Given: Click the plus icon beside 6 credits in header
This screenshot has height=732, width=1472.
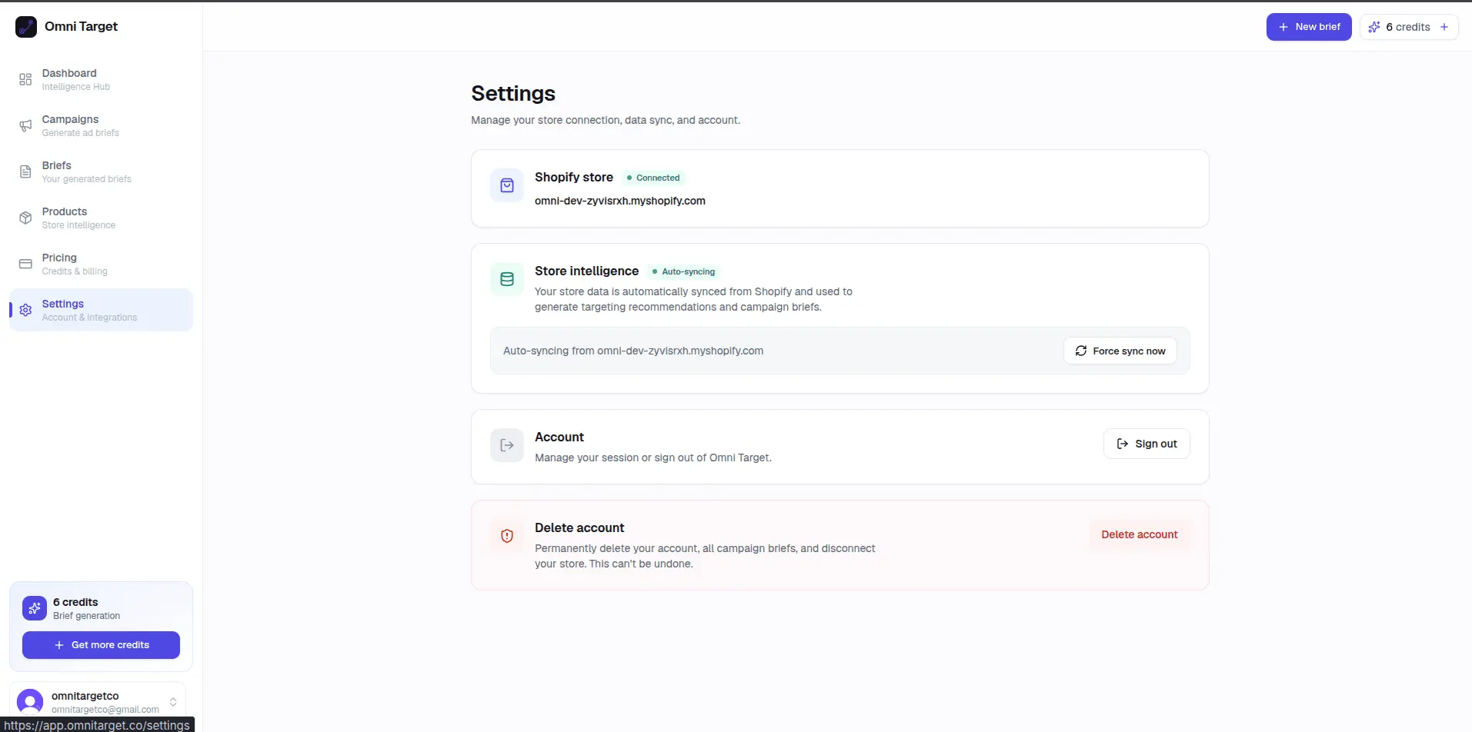Looking at the screenshot, I should click(1444, 27).
